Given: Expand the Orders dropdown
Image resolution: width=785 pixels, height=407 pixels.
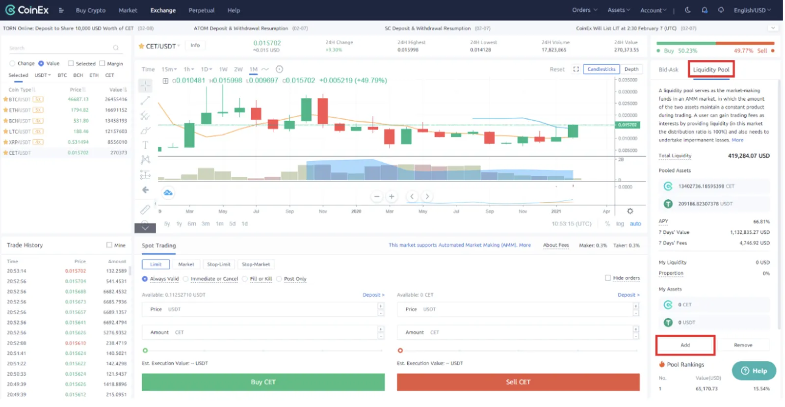Looking at the screenshot, I should [584, 10].
